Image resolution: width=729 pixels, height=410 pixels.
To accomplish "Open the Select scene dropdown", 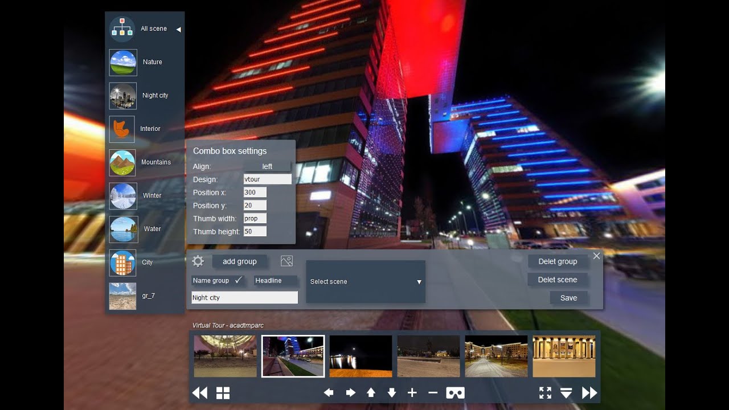I will coord(366,281).
